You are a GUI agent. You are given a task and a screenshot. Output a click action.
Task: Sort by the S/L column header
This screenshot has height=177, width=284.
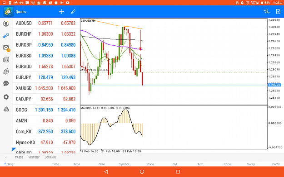coord(175,164)
